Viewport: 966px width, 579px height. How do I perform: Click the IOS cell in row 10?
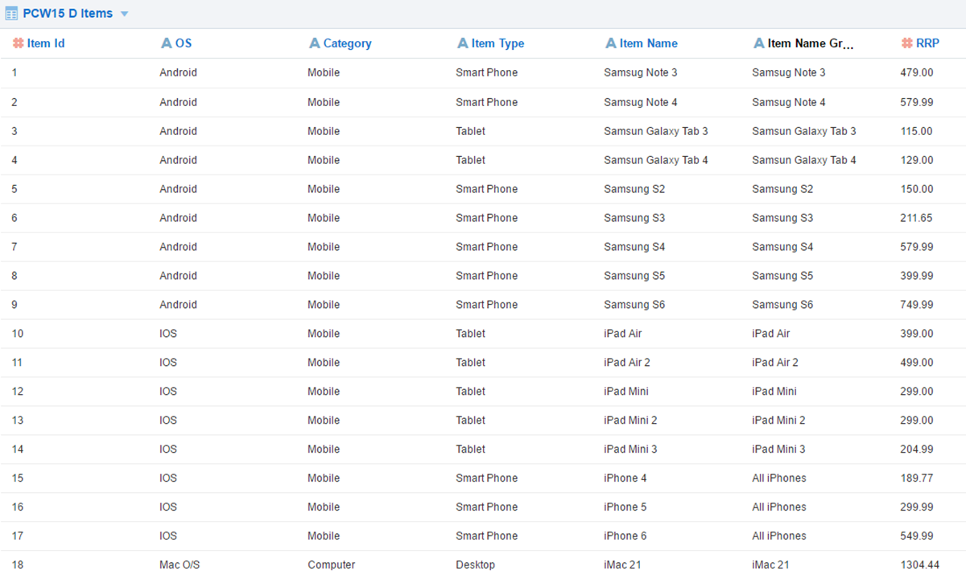coord(168,334)
